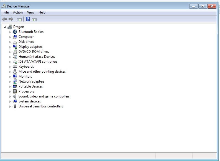This screenshot has width=220, height=161.
Task: Maximize the Device Manager window
Action: [x=203, y=6]
